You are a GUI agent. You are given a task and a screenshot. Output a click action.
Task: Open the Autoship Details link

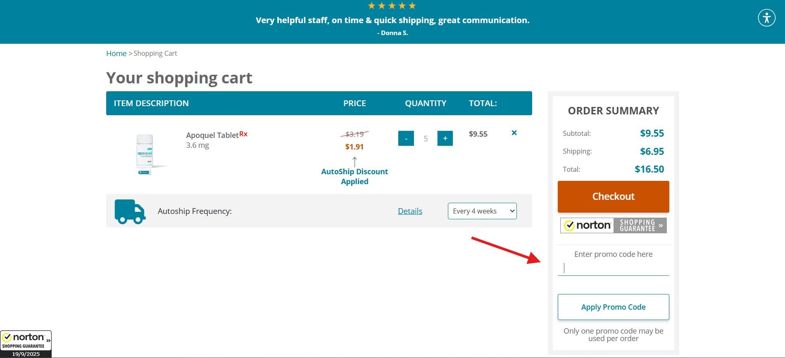click(x=410, y=211)
